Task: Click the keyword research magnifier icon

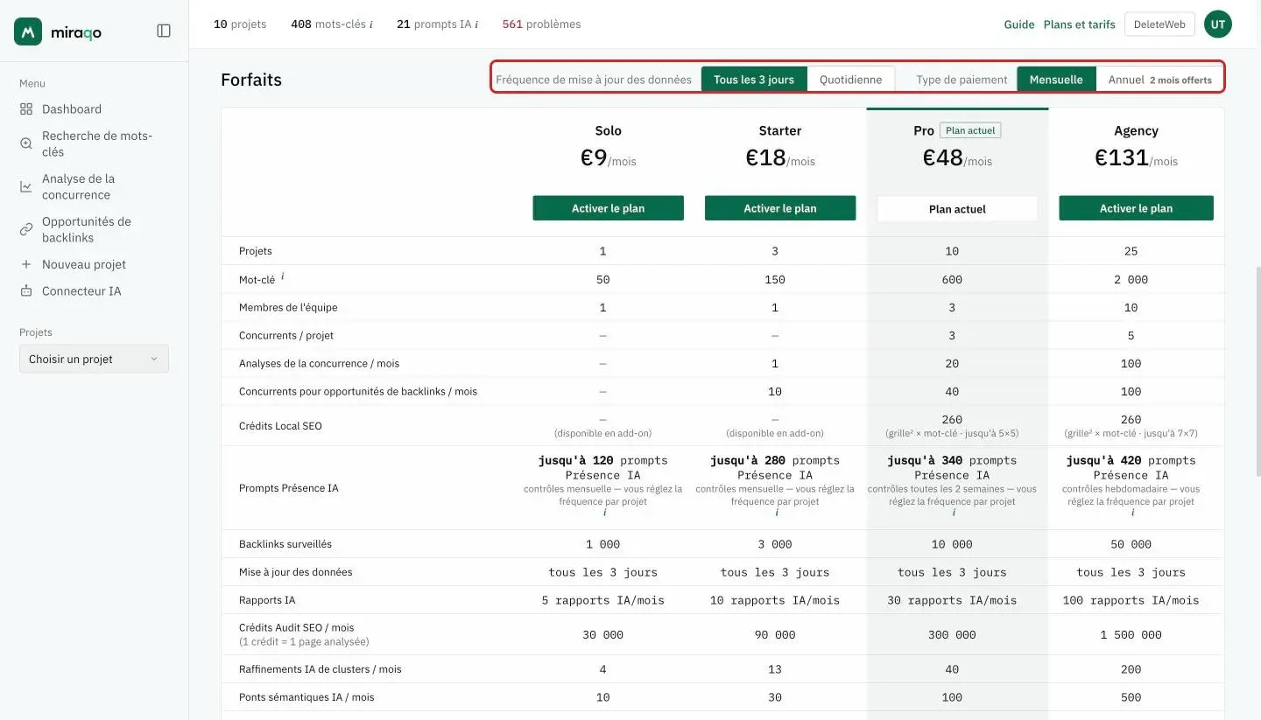Action: [26, 143]
